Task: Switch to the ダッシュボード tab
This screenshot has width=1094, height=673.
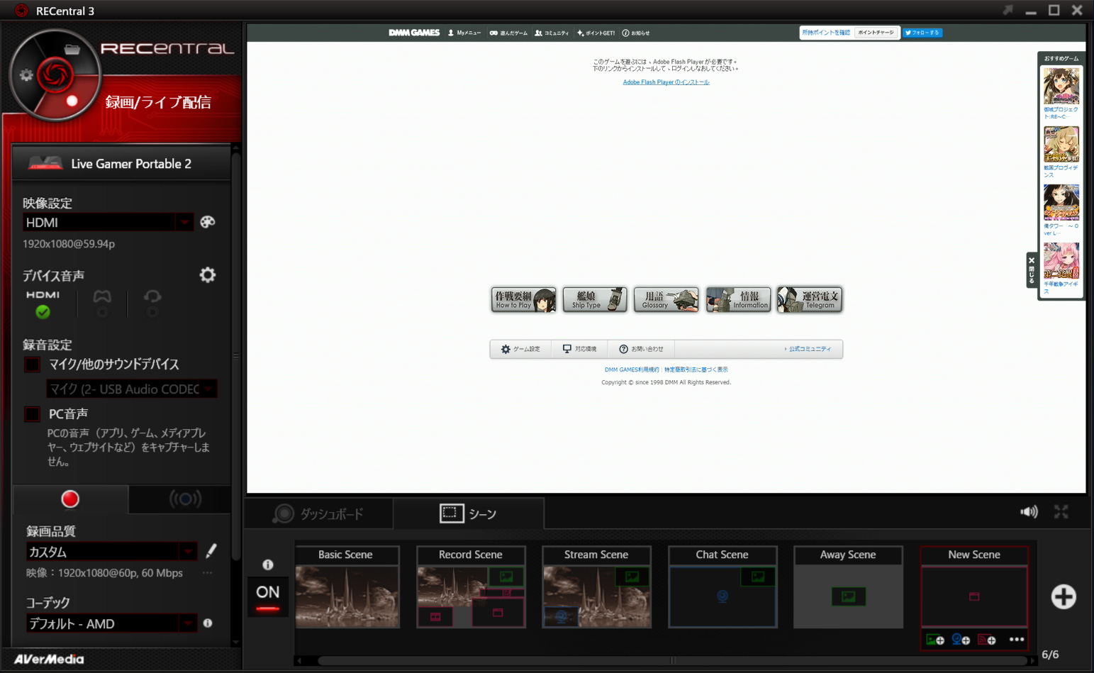Action: coord(319,514)
